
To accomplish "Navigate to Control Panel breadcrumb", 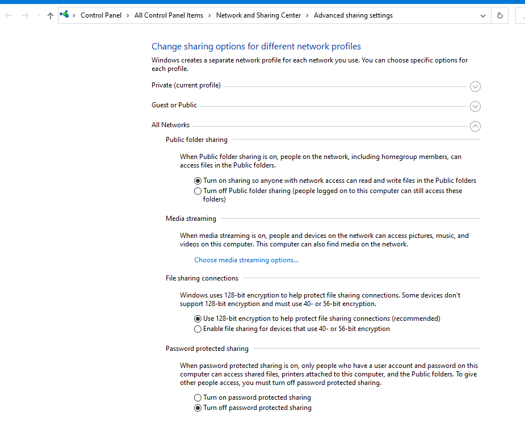I will tap(101, 15).
